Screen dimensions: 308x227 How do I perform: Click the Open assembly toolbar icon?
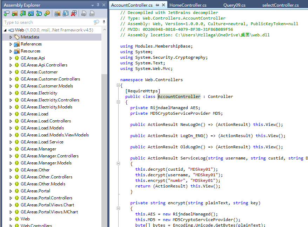(x=6, y=13)
